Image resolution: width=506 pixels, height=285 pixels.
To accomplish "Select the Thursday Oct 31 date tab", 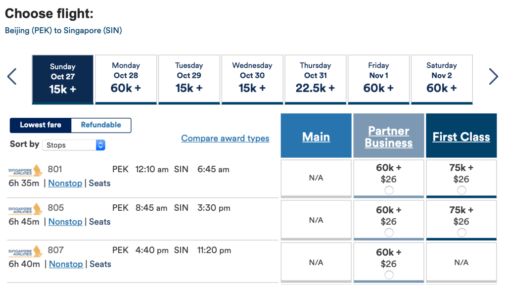I will pyautogui.click(x=316, y=79).
